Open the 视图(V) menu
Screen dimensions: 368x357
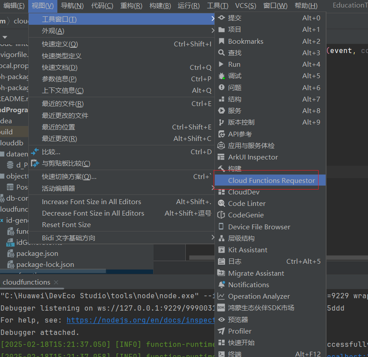[x=43, y=6]
